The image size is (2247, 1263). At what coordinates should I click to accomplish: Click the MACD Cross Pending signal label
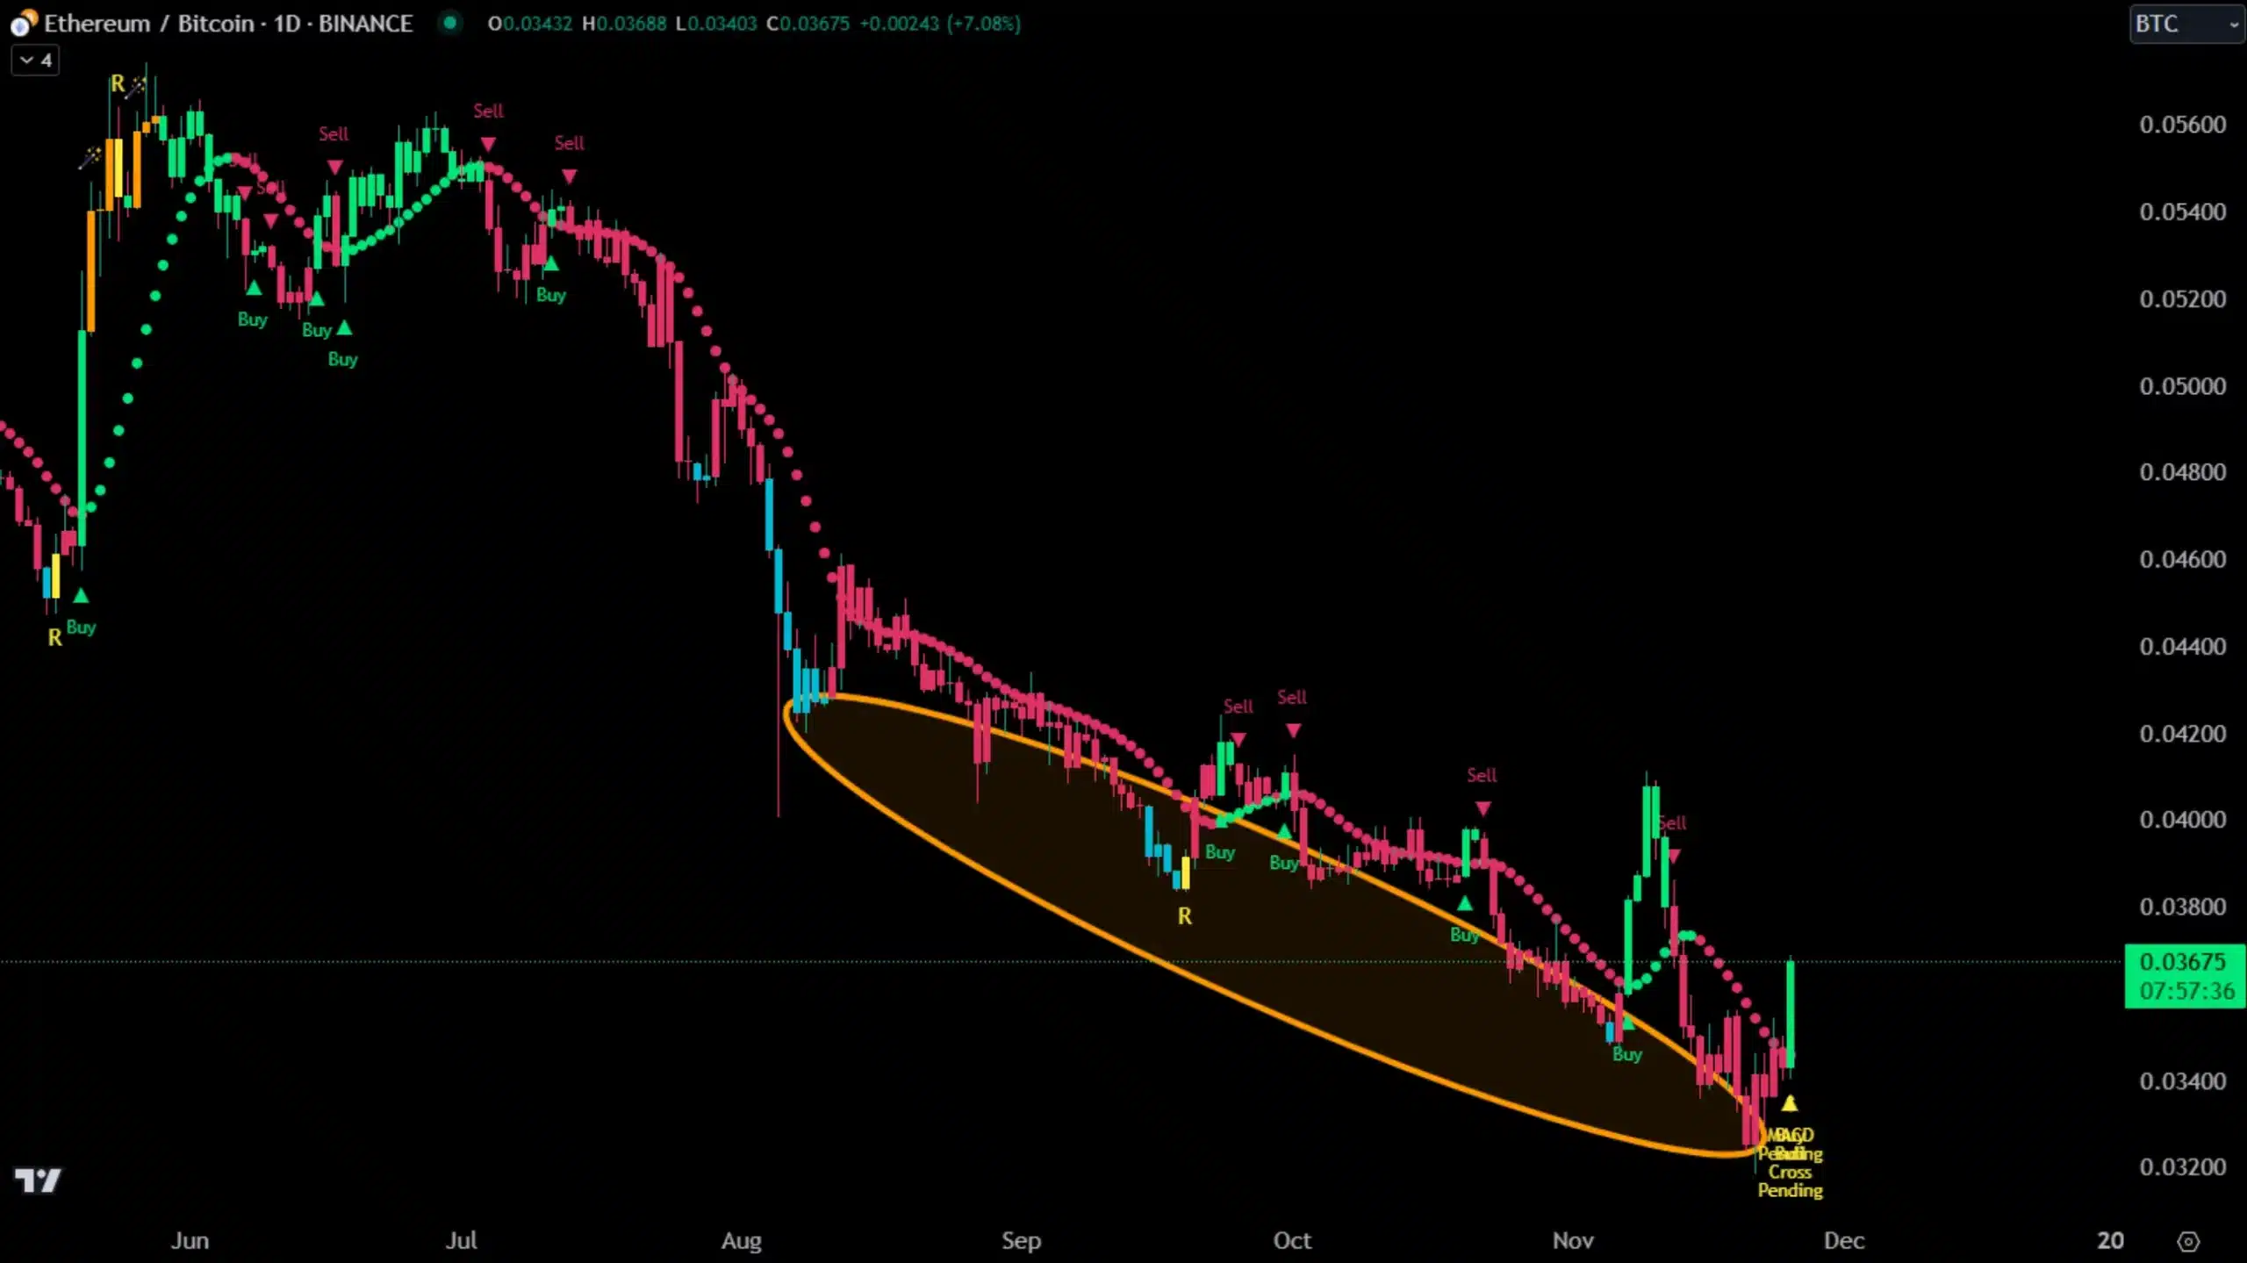click(1791, 1164)
